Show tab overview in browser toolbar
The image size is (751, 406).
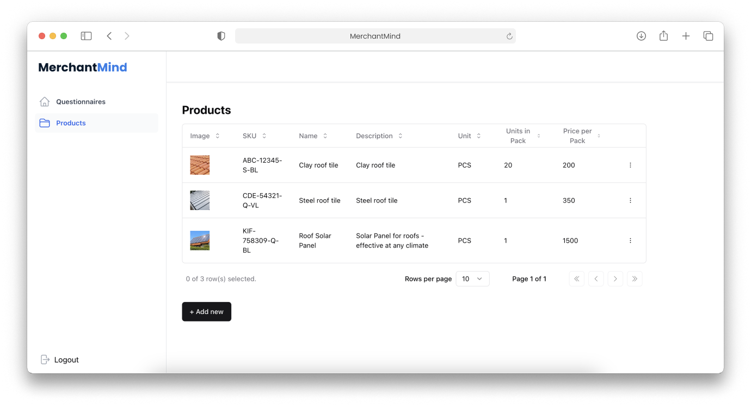point(708,36)
